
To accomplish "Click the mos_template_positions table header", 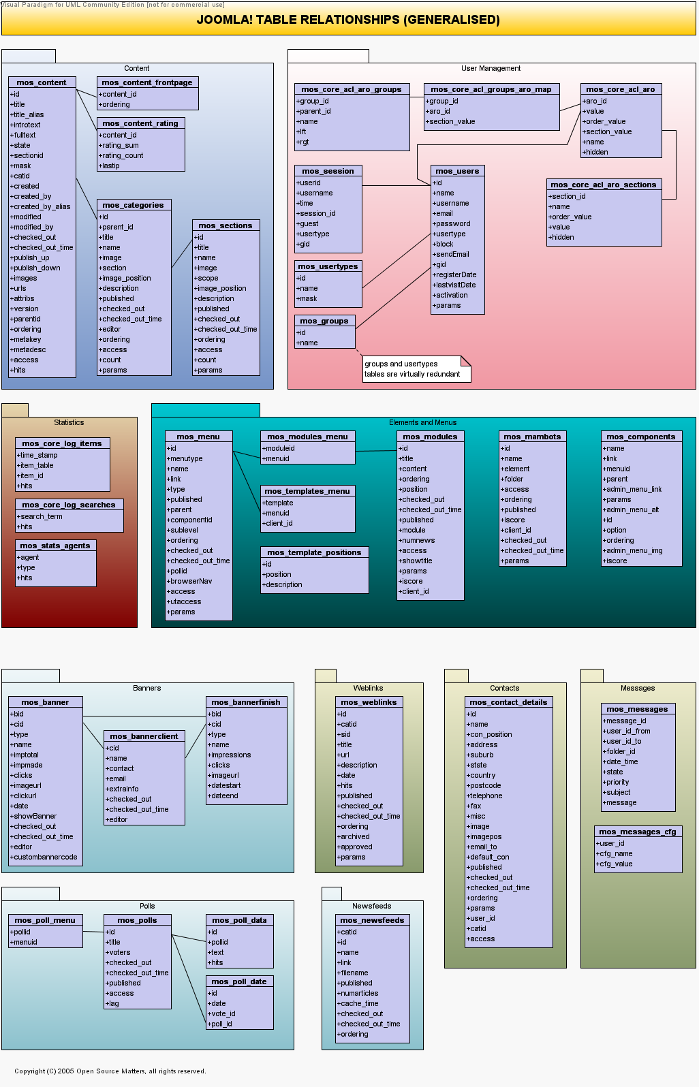I will tap(314, 552).
